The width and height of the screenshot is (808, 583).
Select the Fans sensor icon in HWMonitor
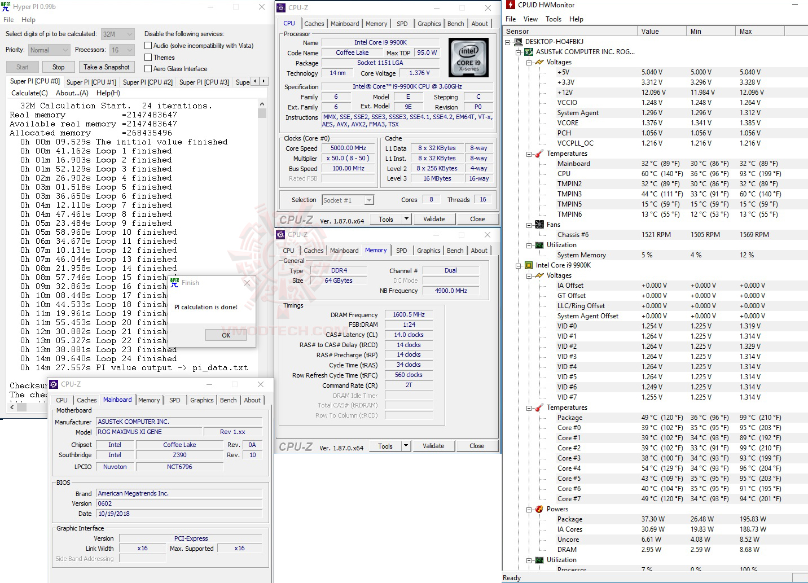[x=539, y=224]
